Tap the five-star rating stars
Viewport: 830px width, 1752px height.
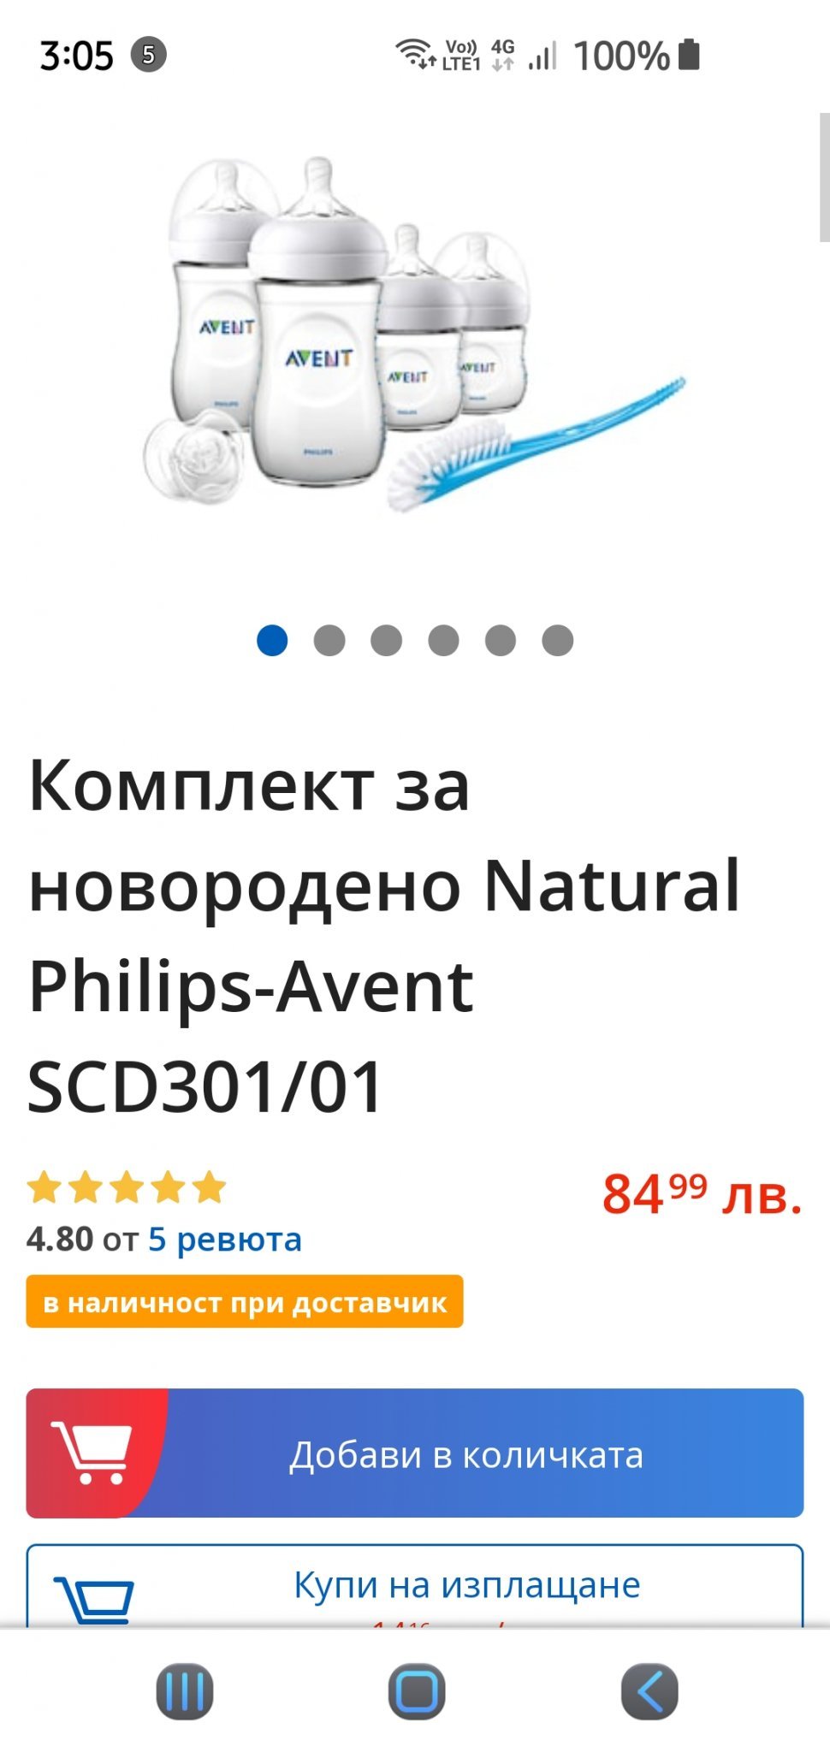click(x=127, y=1187)
